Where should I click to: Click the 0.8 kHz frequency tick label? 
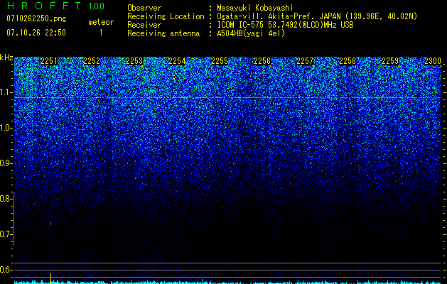5,199
